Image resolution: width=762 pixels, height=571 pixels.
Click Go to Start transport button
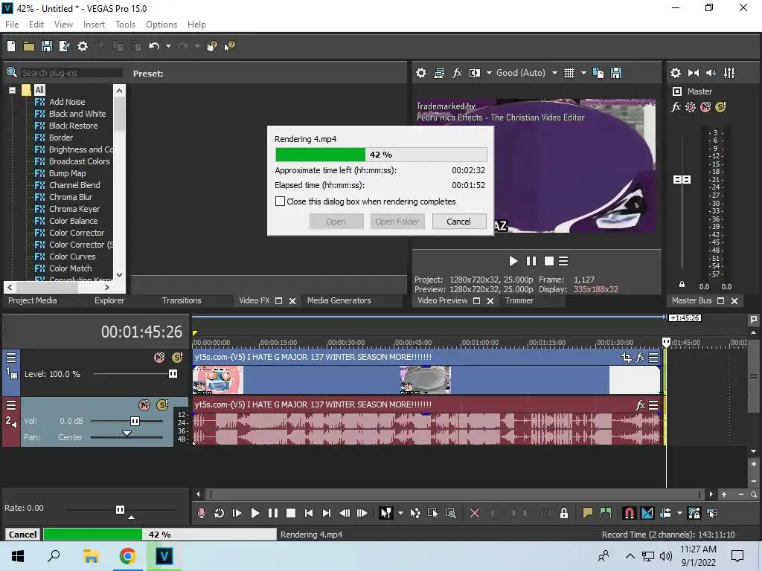pyautogui.click(x=309, y=513)
